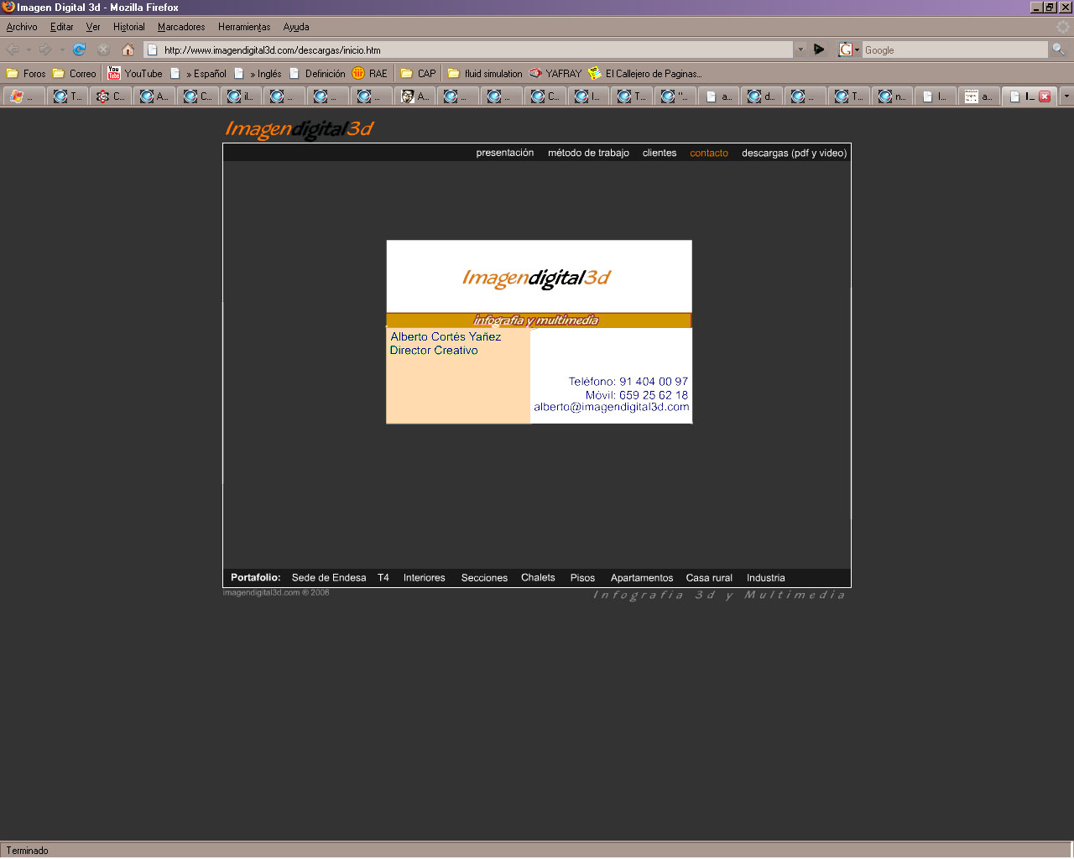Open the Sede de Endesa portfolio link
This screenshot has width=1074, height=859.
click(329, 578)
